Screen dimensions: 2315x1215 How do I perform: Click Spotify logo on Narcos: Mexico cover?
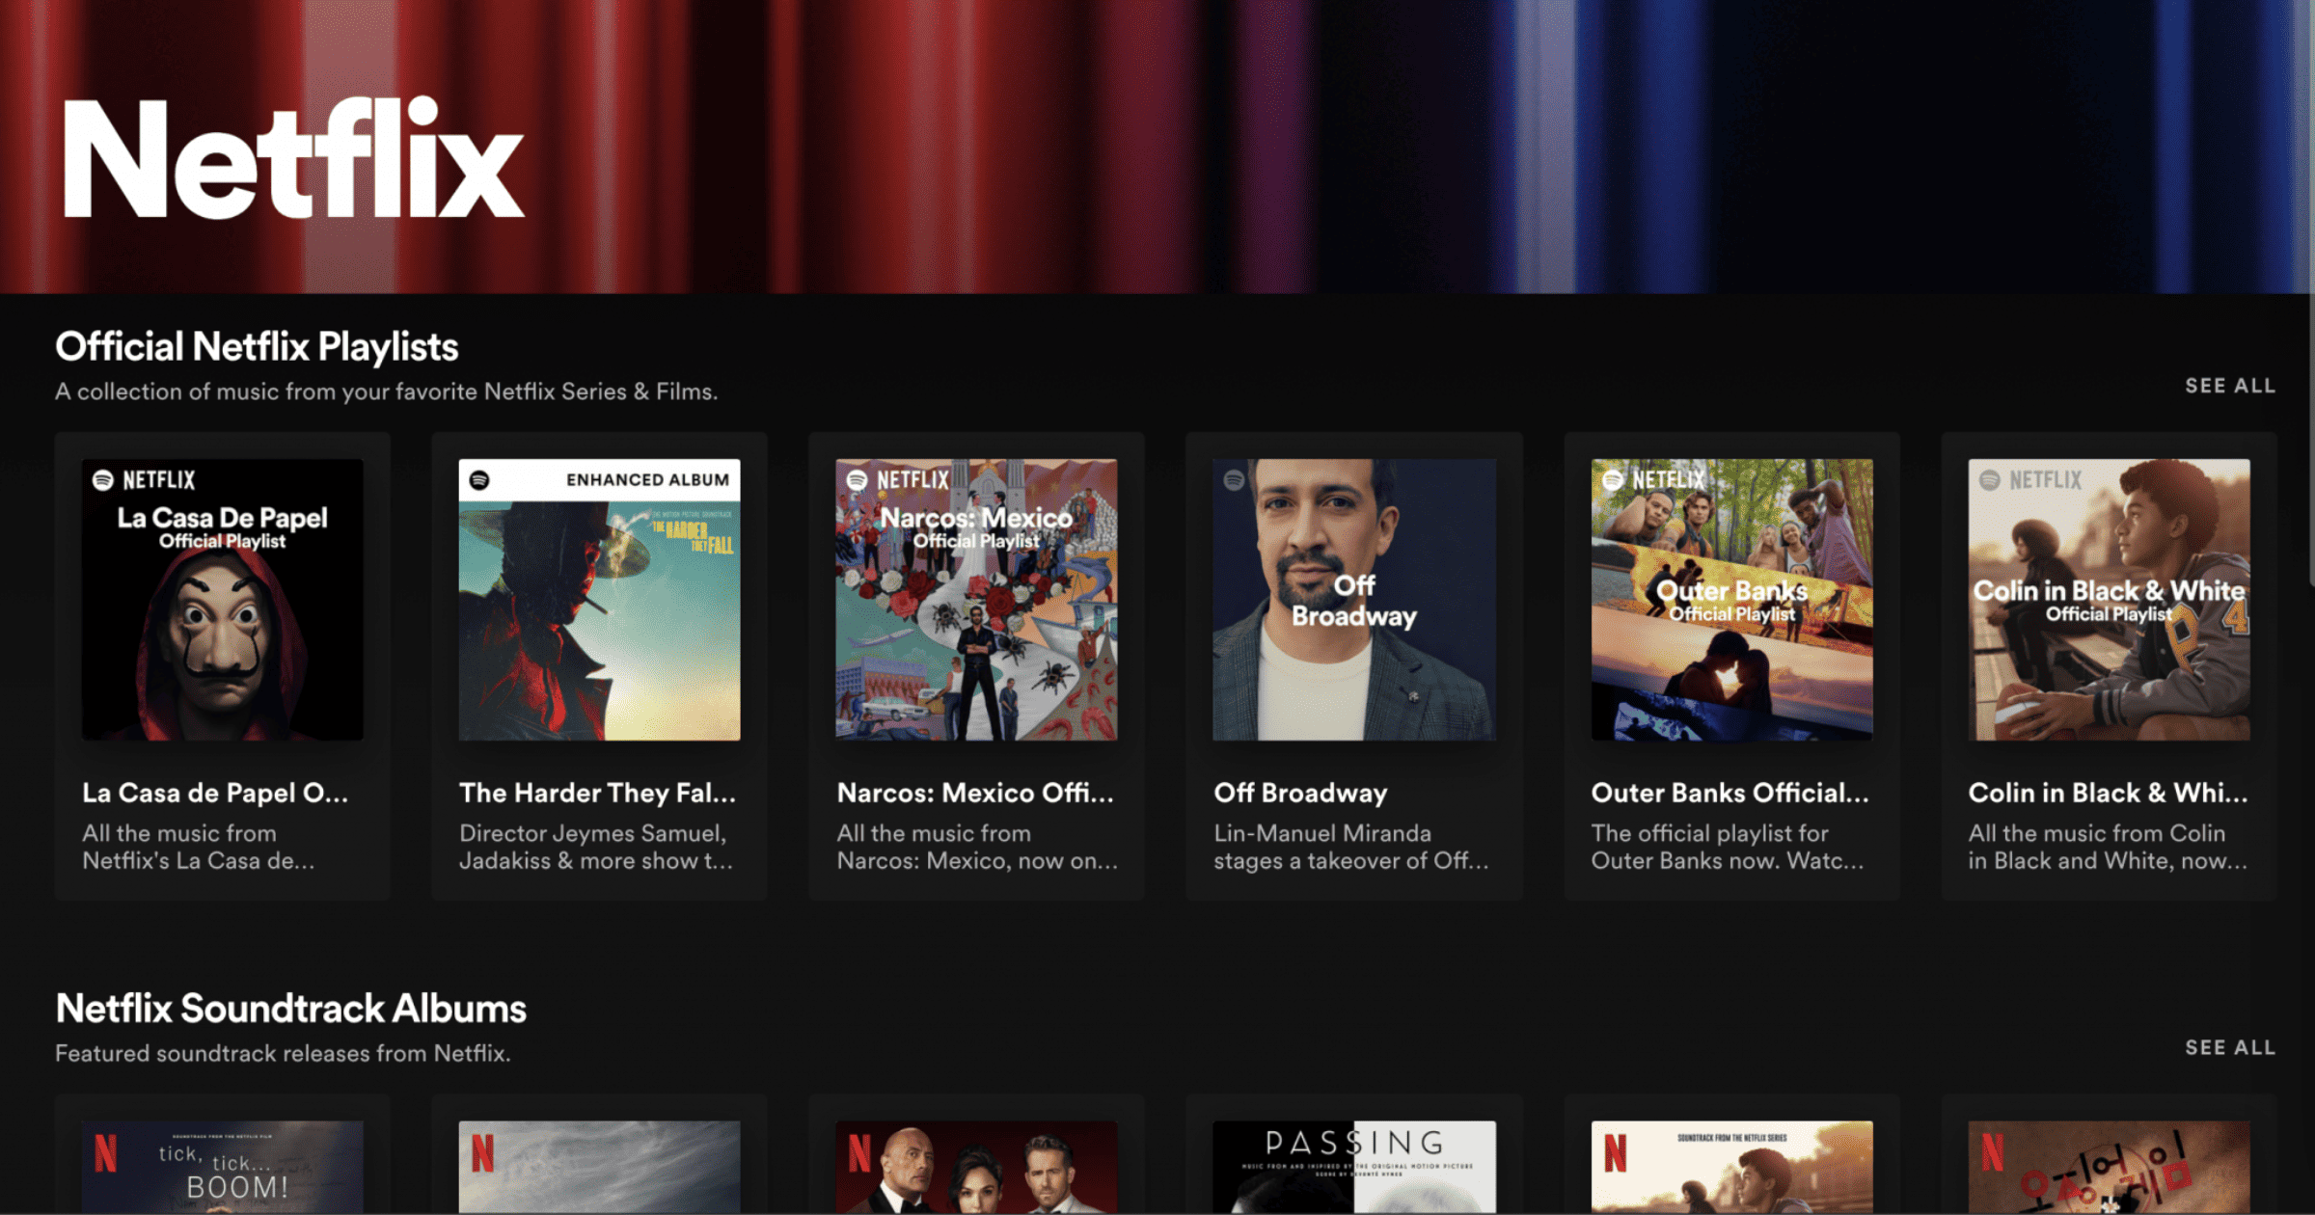857,480
